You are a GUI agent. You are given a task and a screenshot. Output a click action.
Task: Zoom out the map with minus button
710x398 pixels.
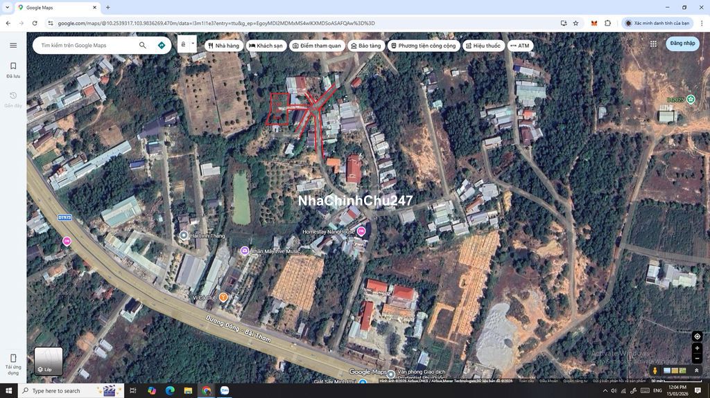[x=697, y=359]
